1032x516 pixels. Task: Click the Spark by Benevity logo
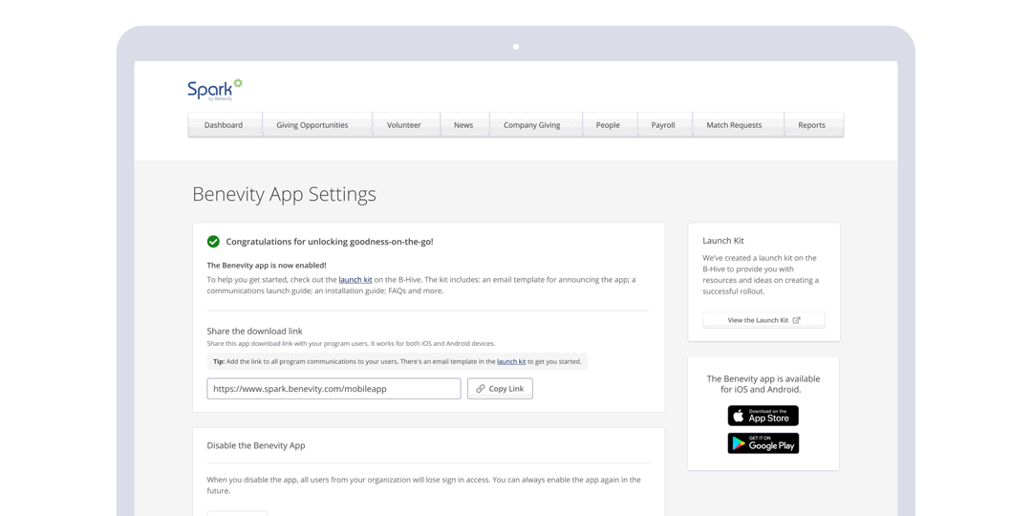coord(215,90)
